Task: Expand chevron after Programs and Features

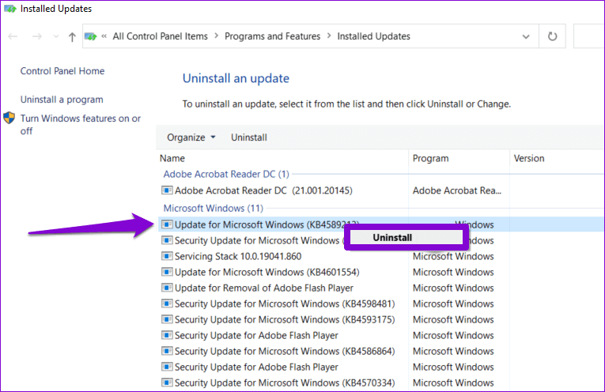Action: 329,36
